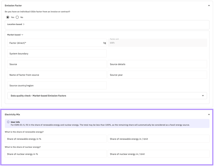This screenshot has height=167, width=214.
Task: Click the Factor unit kWh field
Action: 157,43
